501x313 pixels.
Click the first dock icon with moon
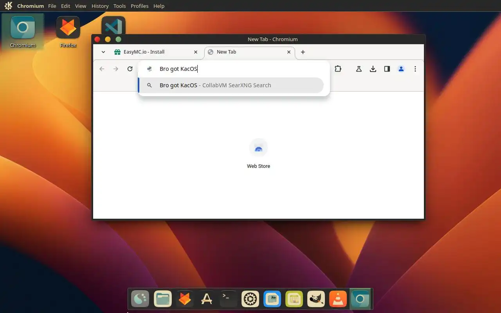[140, 299]
